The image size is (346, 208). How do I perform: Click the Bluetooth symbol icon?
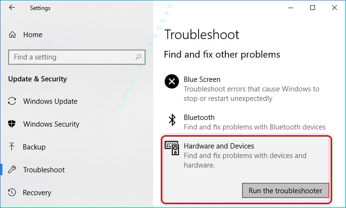pos(171,119)
